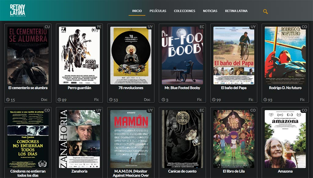Viewport: 313px width, 178px height.
Task: Open the Perro guardián poster
Action: coord(79,55)
